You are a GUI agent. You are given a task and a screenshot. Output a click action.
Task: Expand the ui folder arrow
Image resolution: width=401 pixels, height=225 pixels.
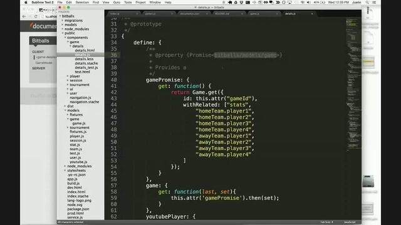pyautogui.click(x=68, y=89)
